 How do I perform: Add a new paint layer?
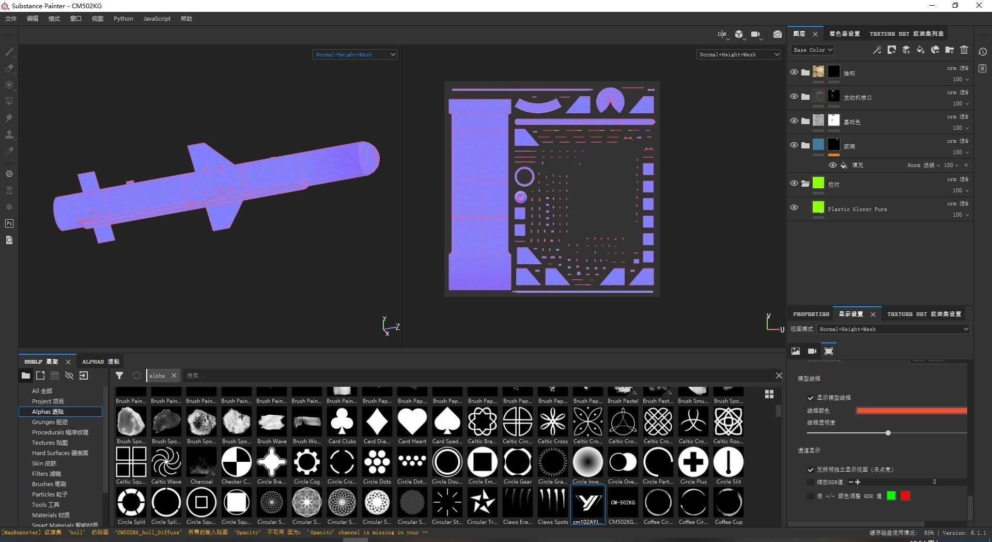click(x=906, y=50)
